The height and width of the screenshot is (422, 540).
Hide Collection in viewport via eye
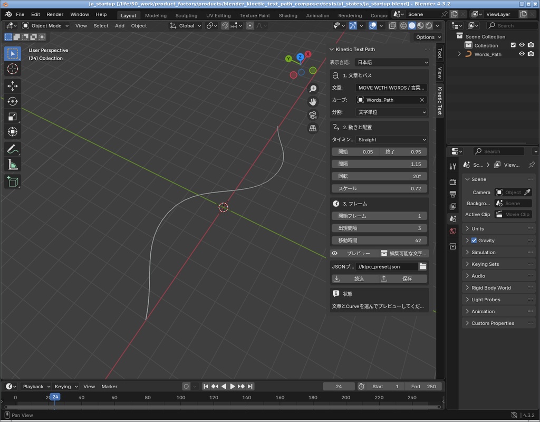(x=522, y=45)
